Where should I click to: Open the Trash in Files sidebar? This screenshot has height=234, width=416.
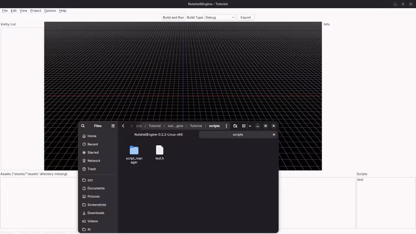coord(91,169)
